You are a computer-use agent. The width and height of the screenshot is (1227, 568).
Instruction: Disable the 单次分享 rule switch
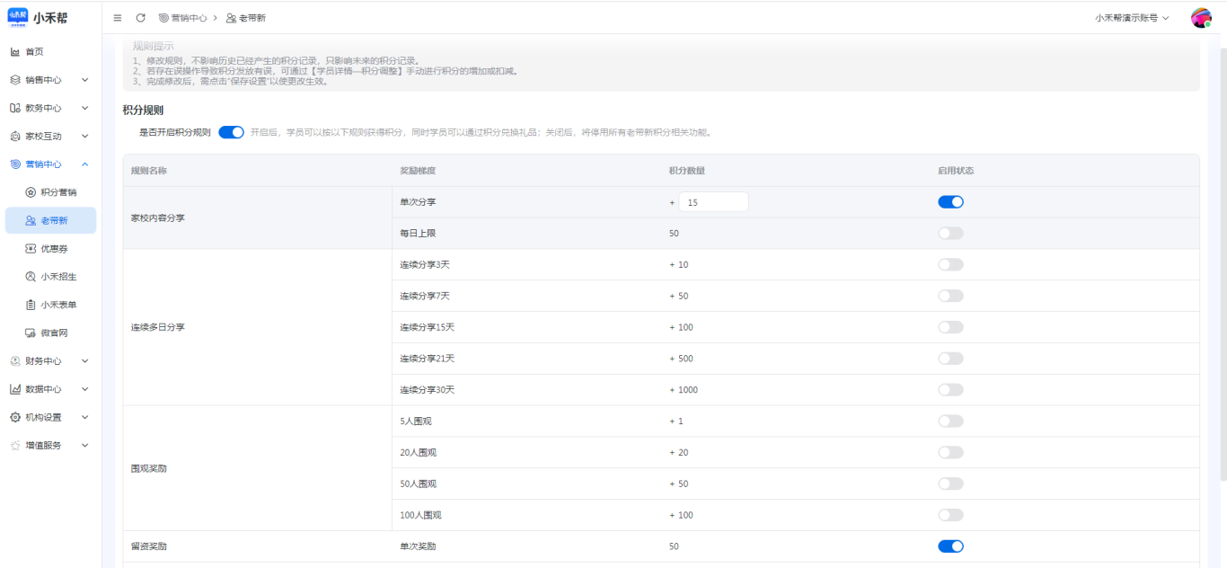coord(950,202)
